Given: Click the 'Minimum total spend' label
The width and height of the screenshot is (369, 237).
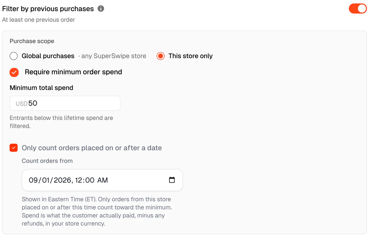Looking at the screenshot, I should click(x=42, y=88).
